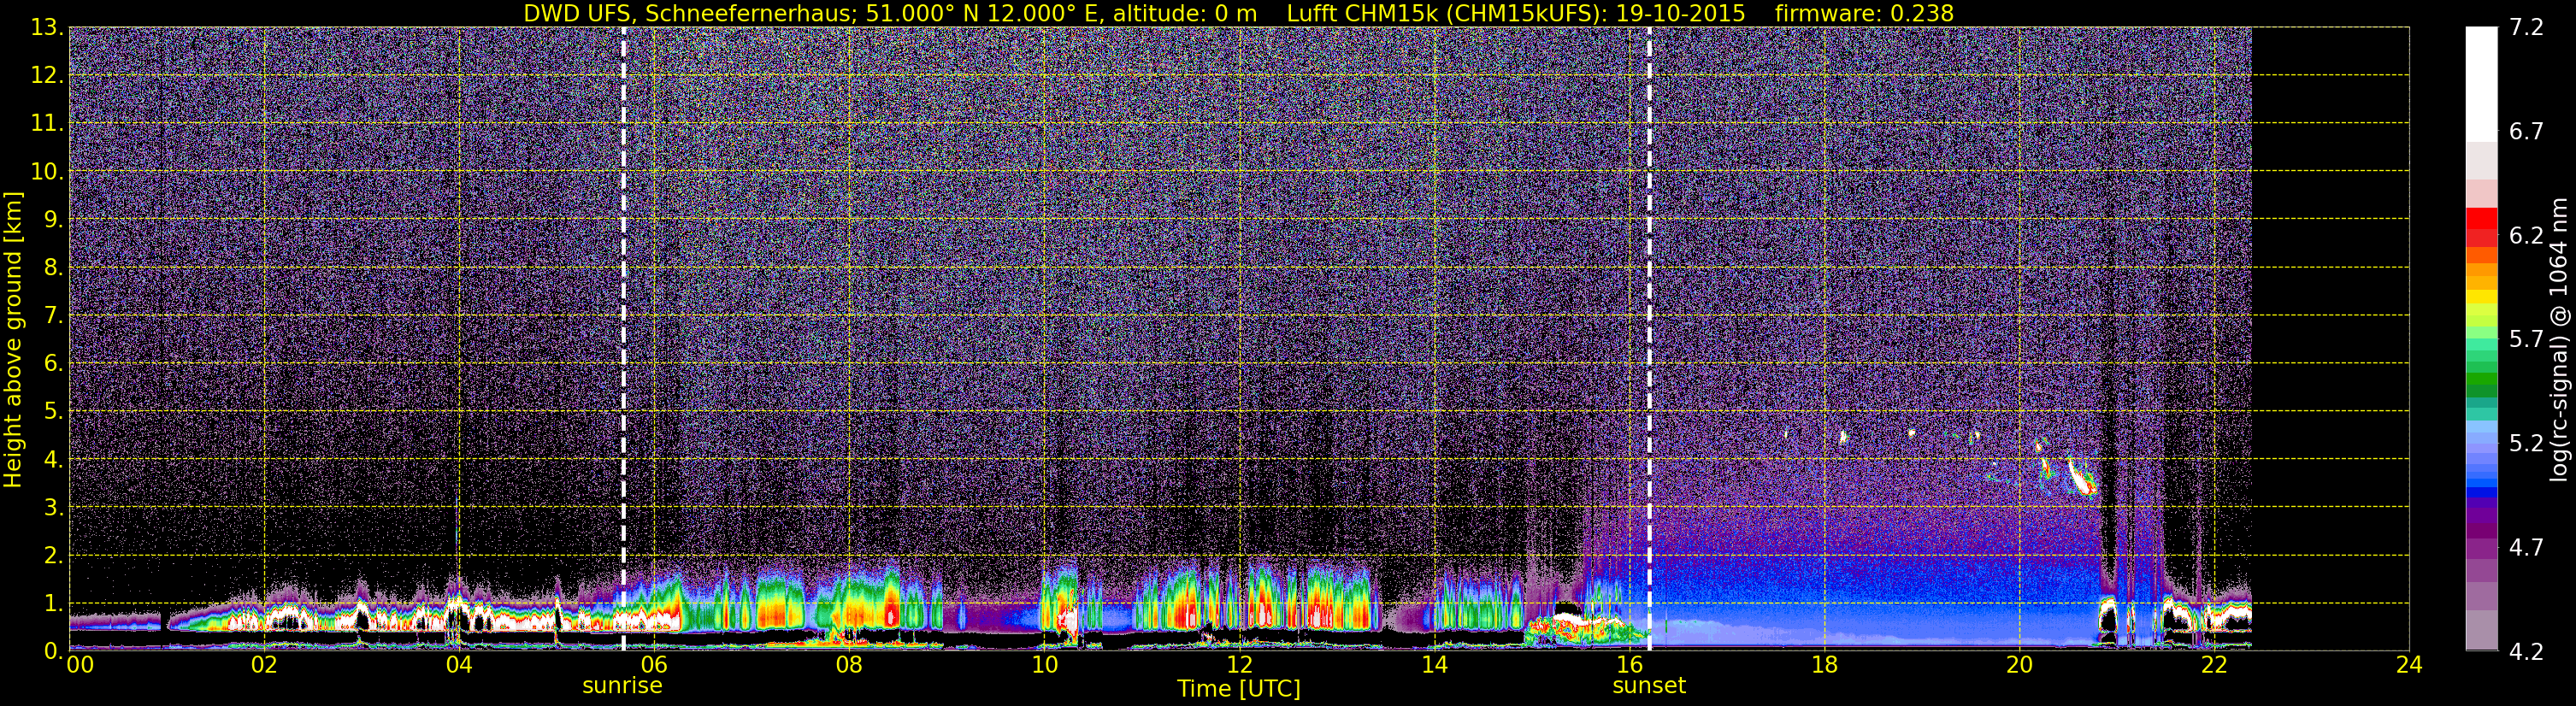Click the 06 tick label on time axis
Screen dimensions: 2576x706
(654, 666)
